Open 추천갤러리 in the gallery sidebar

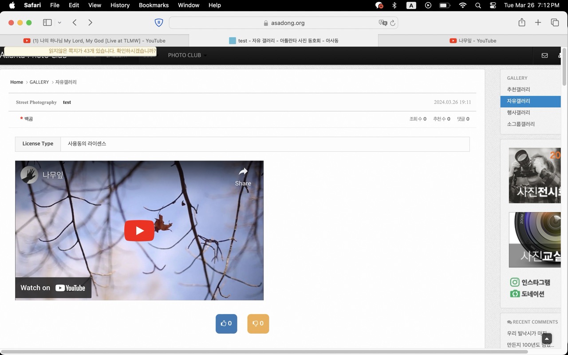coord(518,90)
